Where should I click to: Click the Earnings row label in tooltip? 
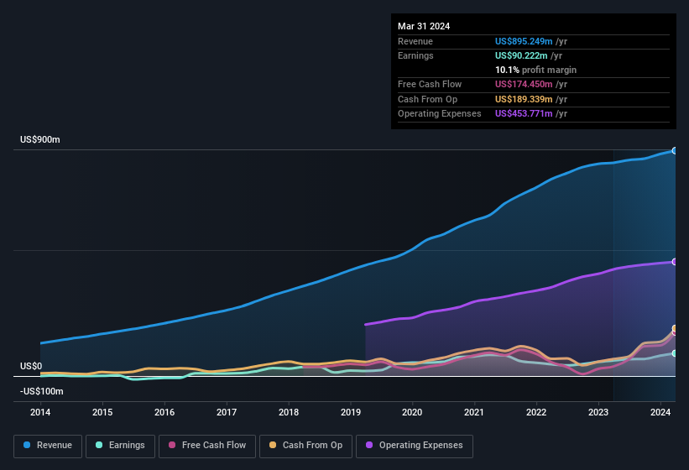point(415,55)
